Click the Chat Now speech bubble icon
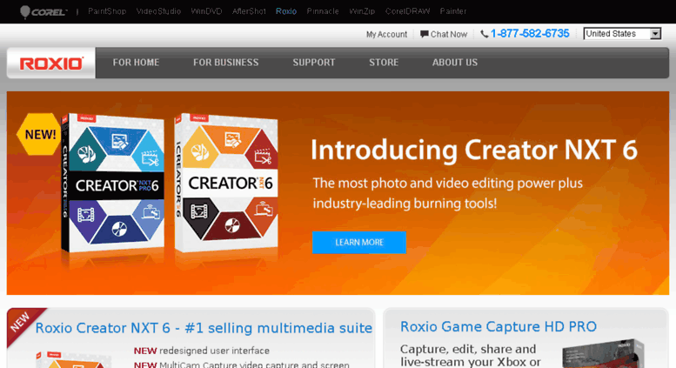Screen dimensions: 676x368 (425, 34)
